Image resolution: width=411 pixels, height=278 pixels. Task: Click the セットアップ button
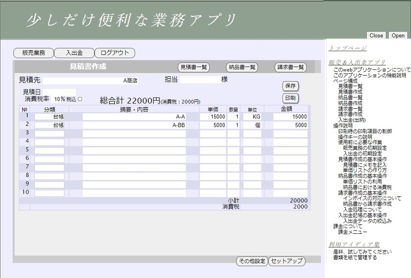pos(286,261)
